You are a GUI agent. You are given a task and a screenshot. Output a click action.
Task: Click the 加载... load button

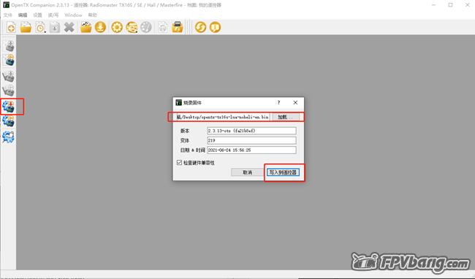click(285, 117)
